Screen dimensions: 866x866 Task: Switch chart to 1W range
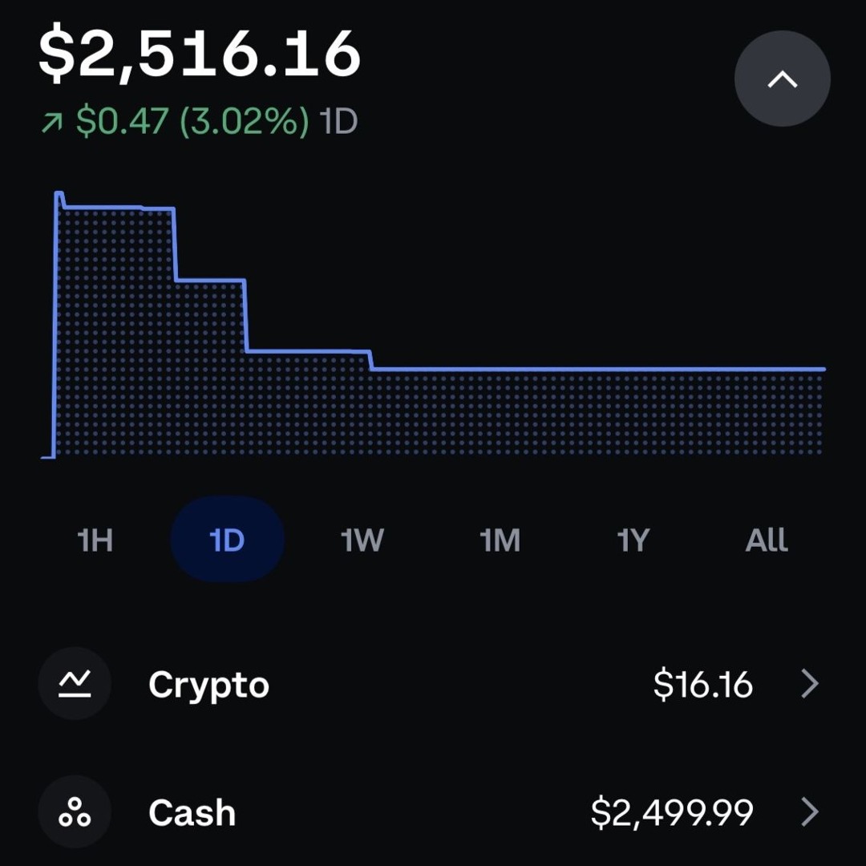[x=362, y=540]
